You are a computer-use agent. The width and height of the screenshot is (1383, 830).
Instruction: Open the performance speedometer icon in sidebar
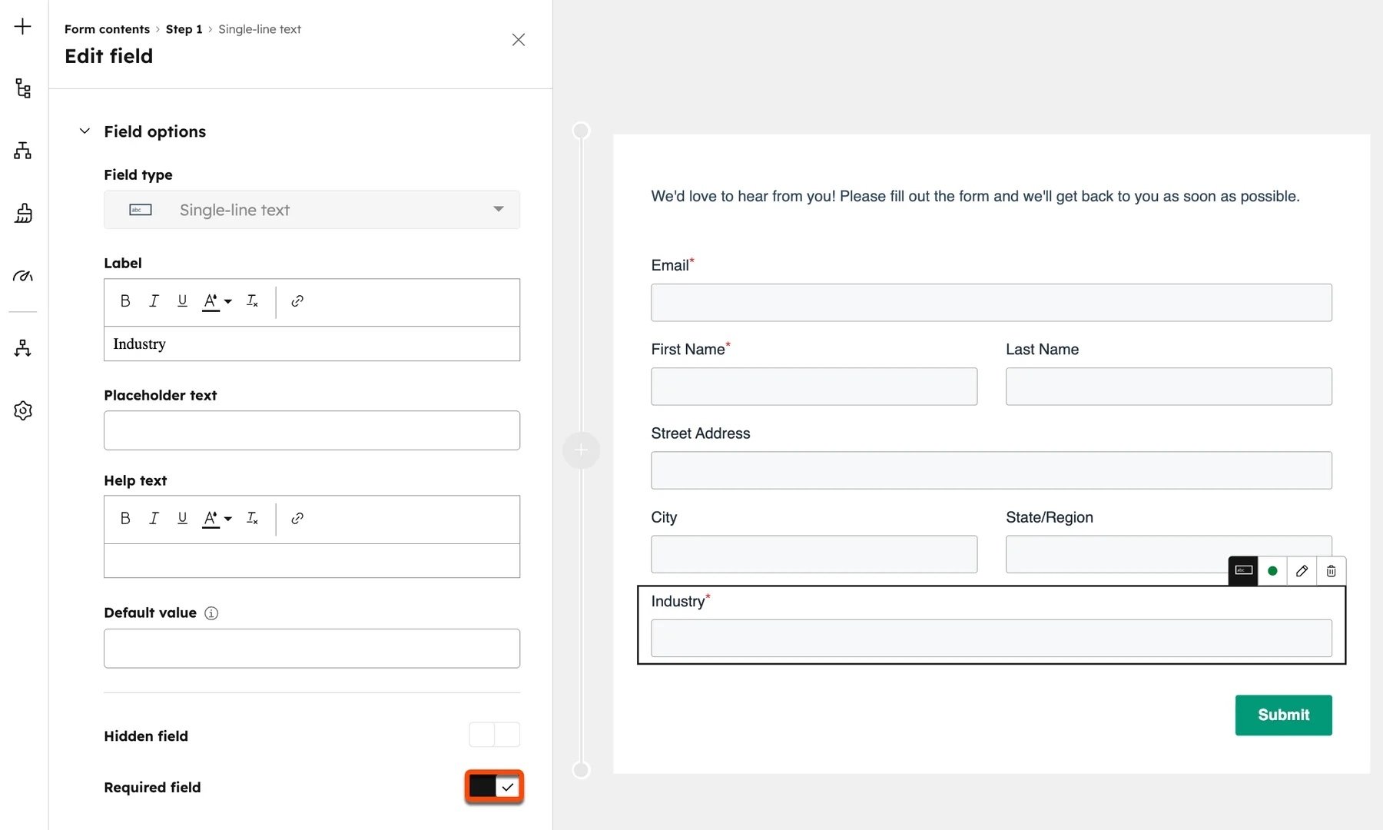(22, 276)
